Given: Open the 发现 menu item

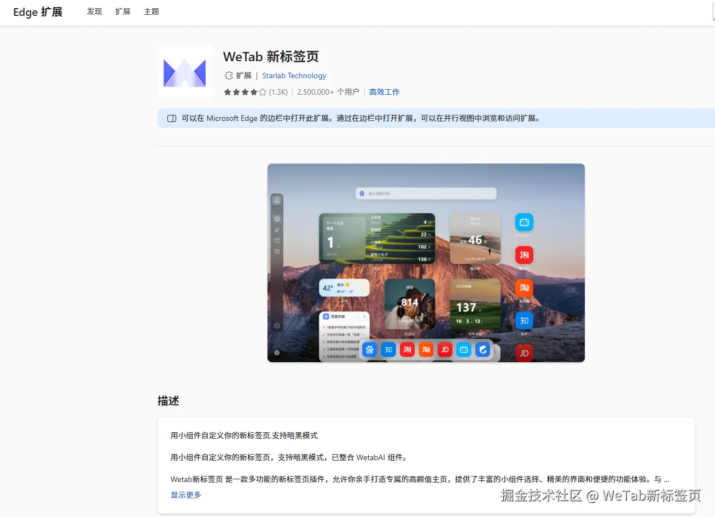Looking at the screenshot, I should coord(94,11).
